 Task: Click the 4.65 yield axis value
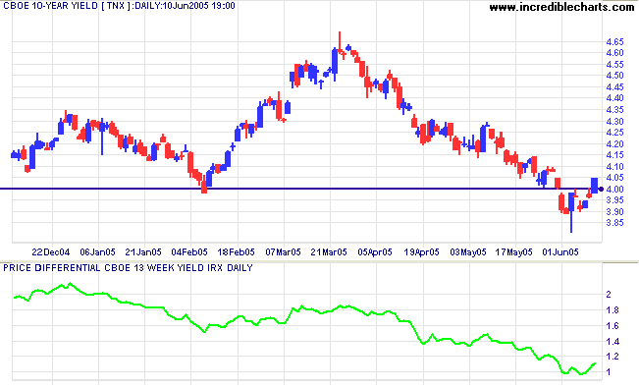coord(614,41)
